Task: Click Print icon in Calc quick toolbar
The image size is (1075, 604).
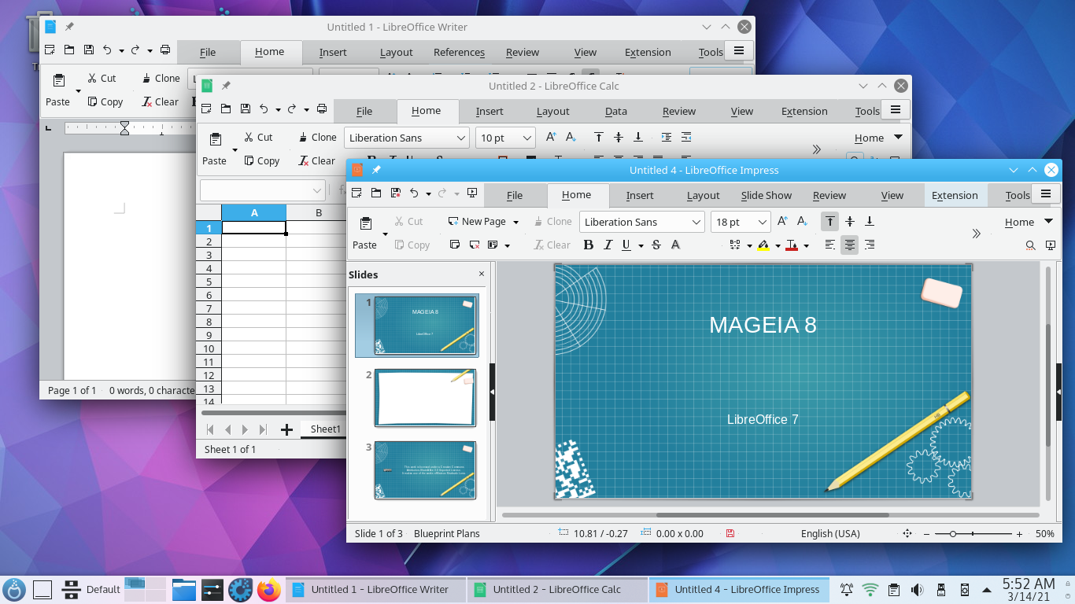Action: pos(322,109)
